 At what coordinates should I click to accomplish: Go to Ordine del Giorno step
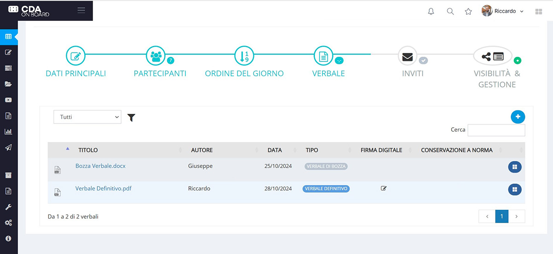(x=244, y=62)
